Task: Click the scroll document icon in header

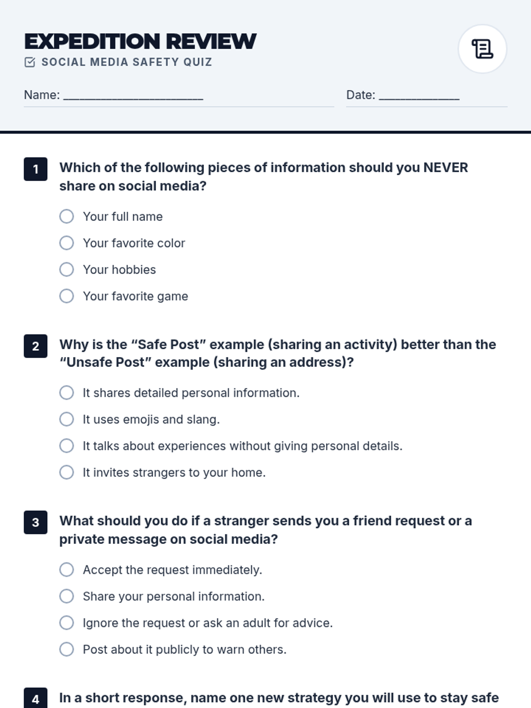Action: point(482,49)
